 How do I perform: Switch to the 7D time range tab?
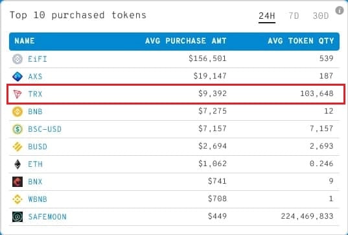click(294, 16)
